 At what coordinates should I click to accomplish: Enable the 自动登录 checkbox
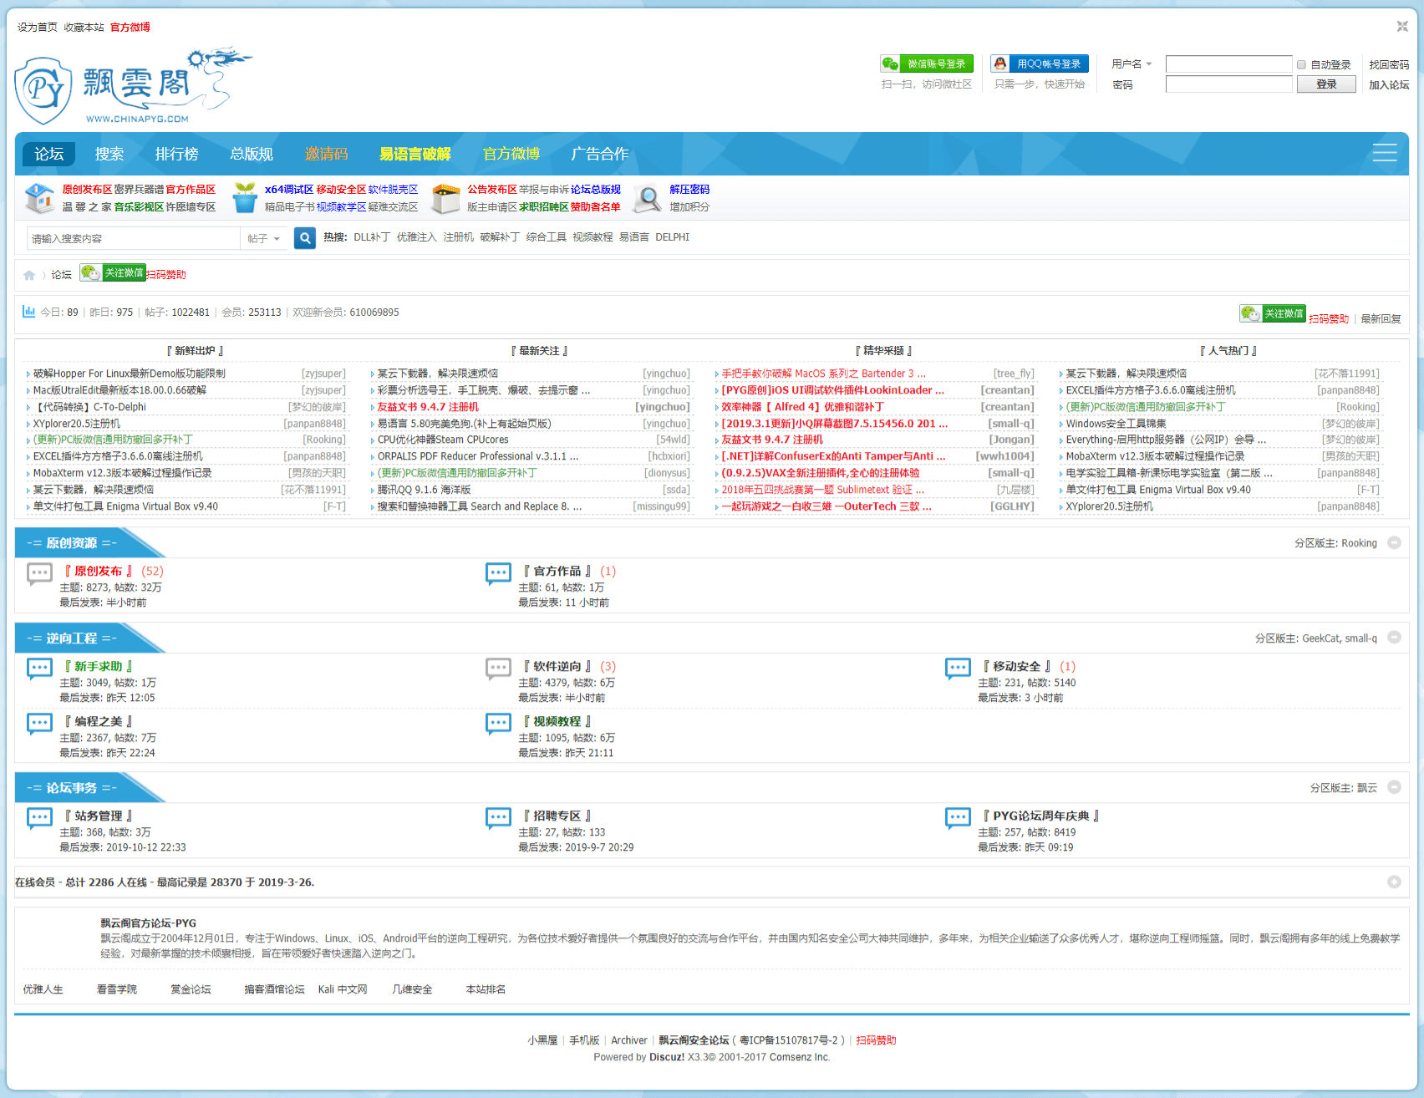pos(1301,64)
